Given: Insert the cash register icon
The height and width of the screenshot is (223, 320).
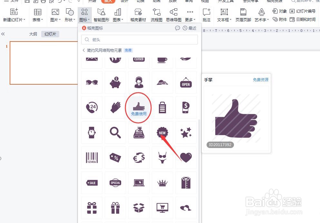Looking at the screenshot, I should (139, 133).
